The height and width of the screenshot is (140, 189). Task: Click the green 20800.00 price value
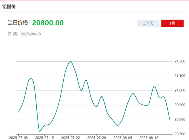[x=48, y=23]
